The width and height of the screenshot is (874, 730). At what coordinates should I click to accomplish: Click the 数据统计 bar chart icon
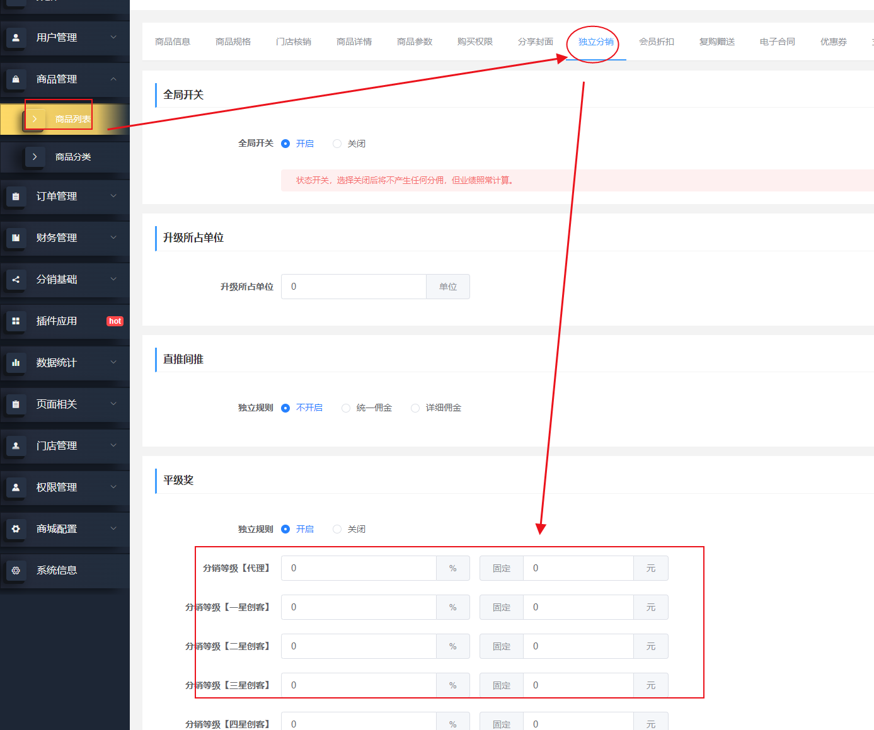(x=16, y=363)
